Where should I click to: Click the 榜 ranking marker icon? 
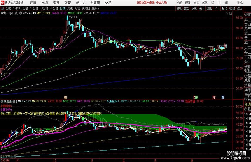[x=65, y=97]
